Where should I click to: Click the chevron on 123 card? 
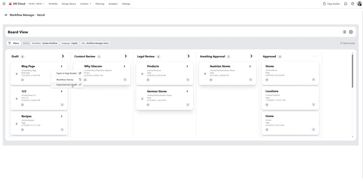[x=61, y=91]
